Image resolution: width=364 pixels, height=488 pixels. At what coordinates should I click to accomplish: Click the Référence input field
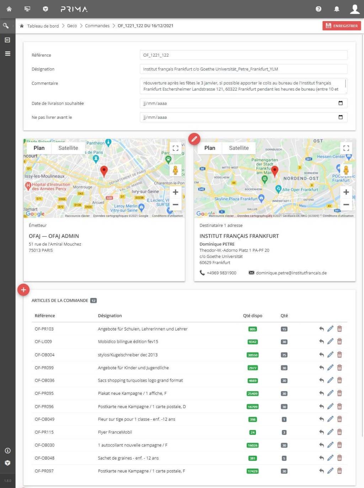pyautogui.click(x=243, y=55)
